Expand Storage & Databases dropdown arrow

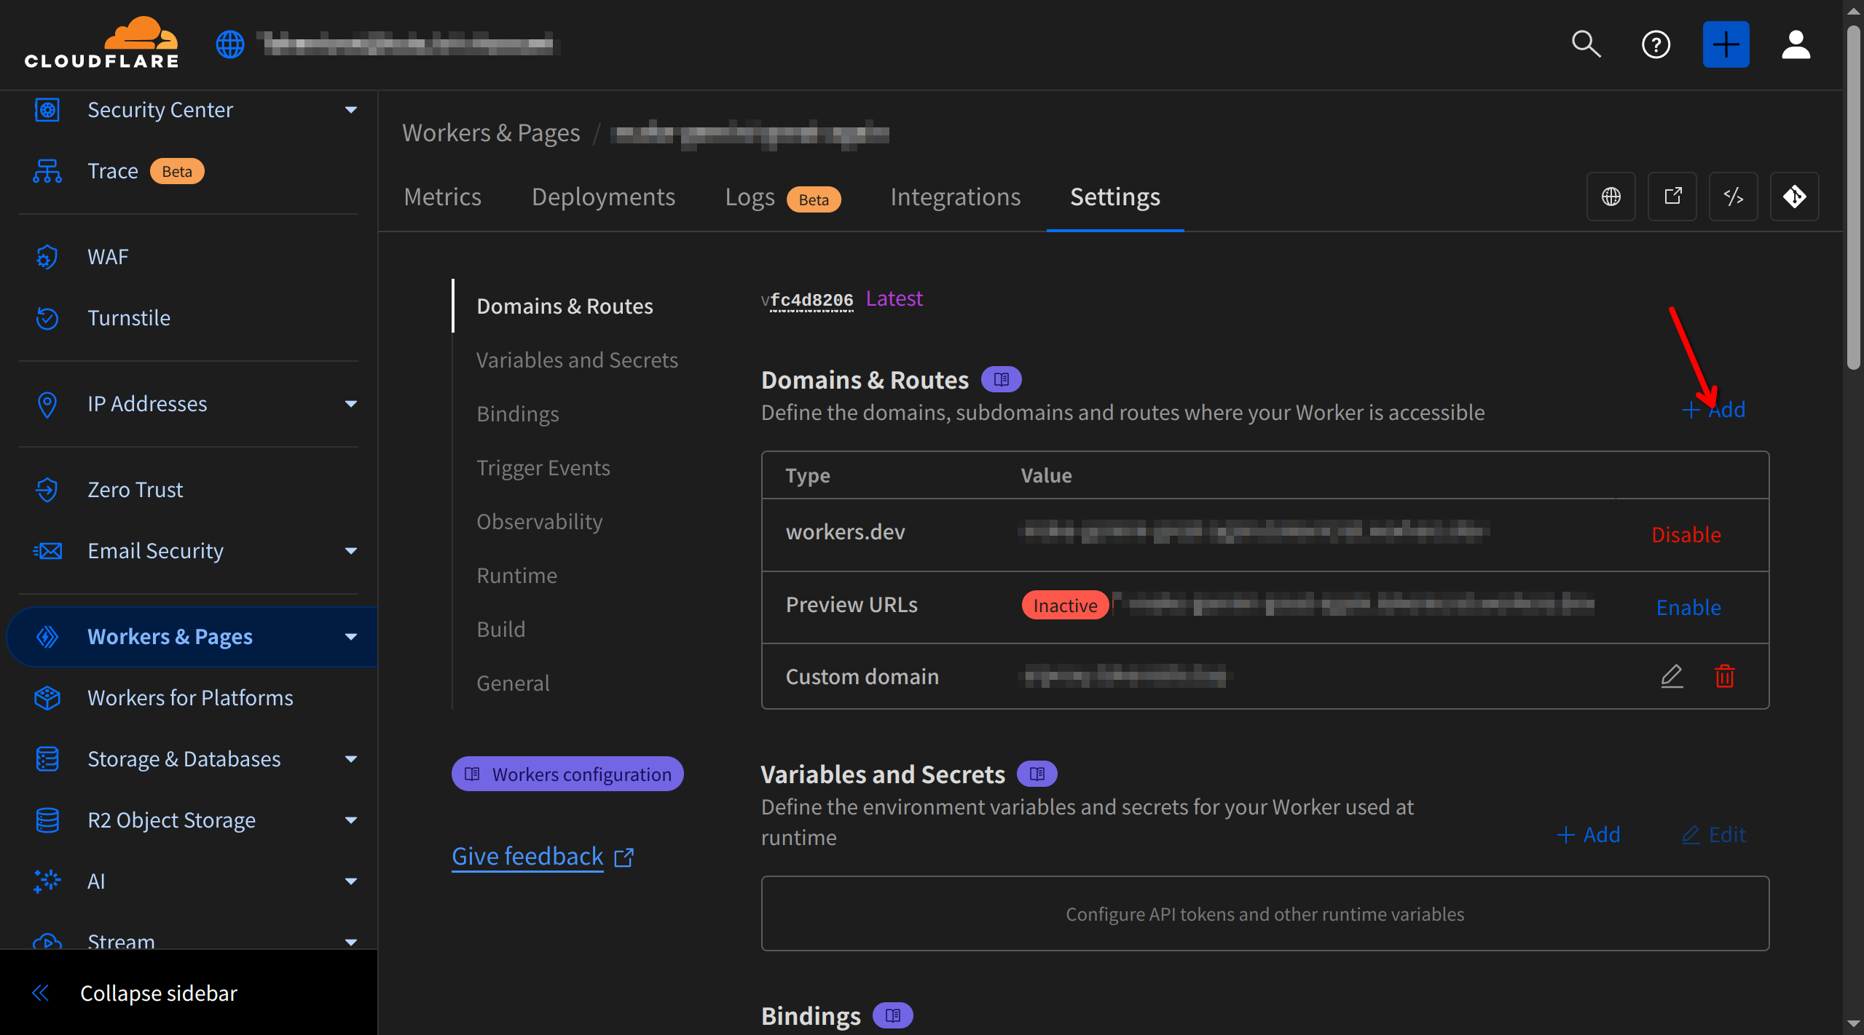tap(351, 759)
